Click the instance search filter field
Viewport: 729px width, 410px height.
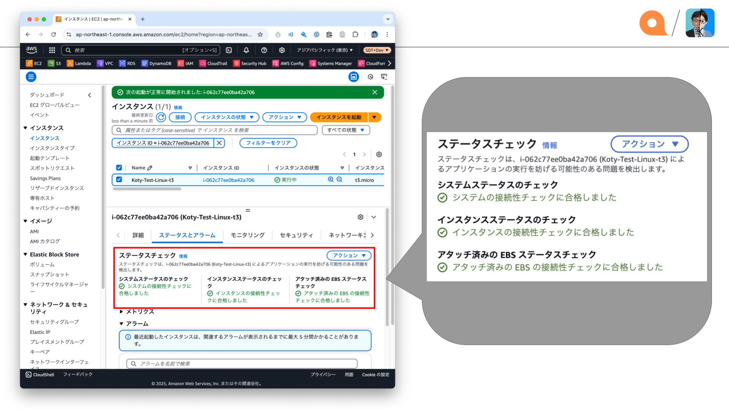(x=215, y=130)
